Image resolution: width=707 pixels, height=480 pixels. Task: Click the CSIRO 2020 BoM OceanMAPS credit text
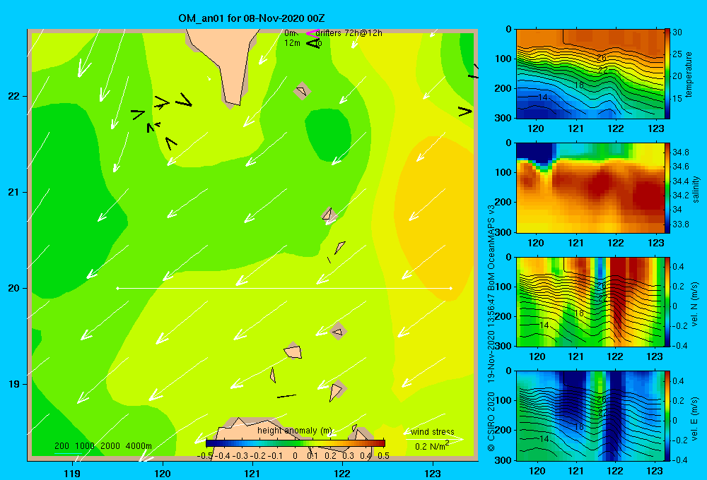tap(491, 328)
